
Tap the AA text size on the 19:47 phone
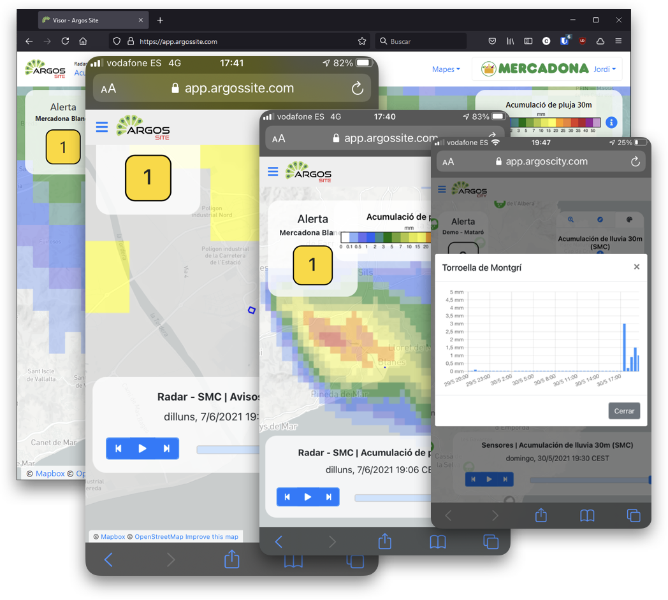tap(448, 162)
